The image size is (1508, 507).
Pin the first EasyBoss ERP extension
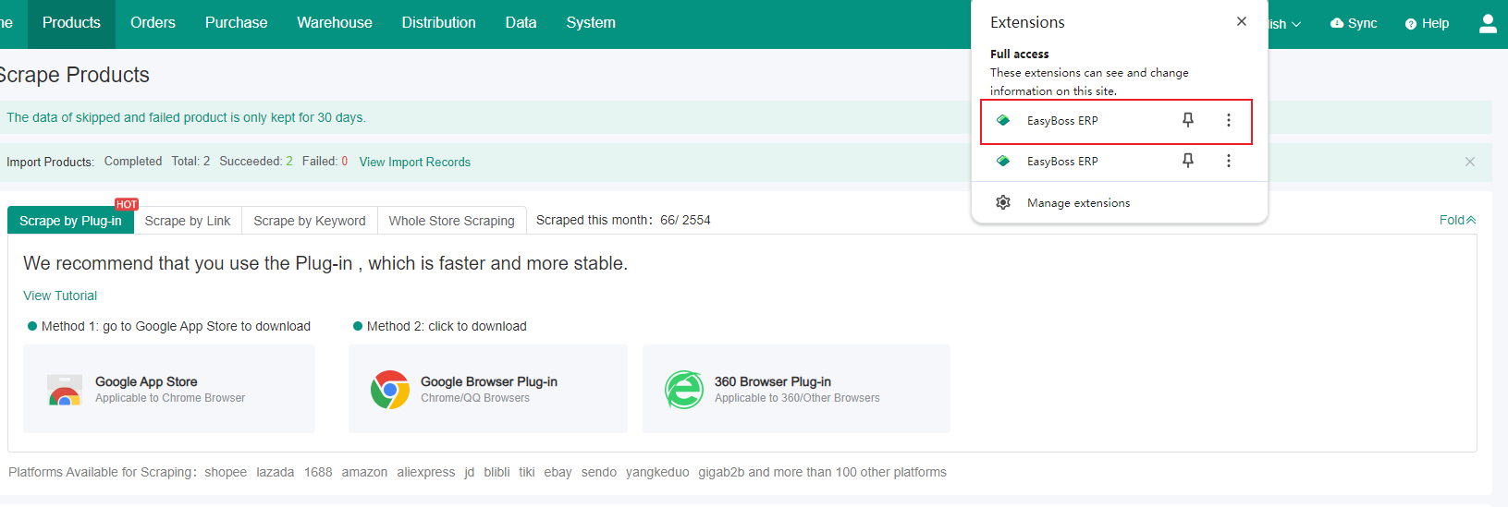pos(1188,120)
